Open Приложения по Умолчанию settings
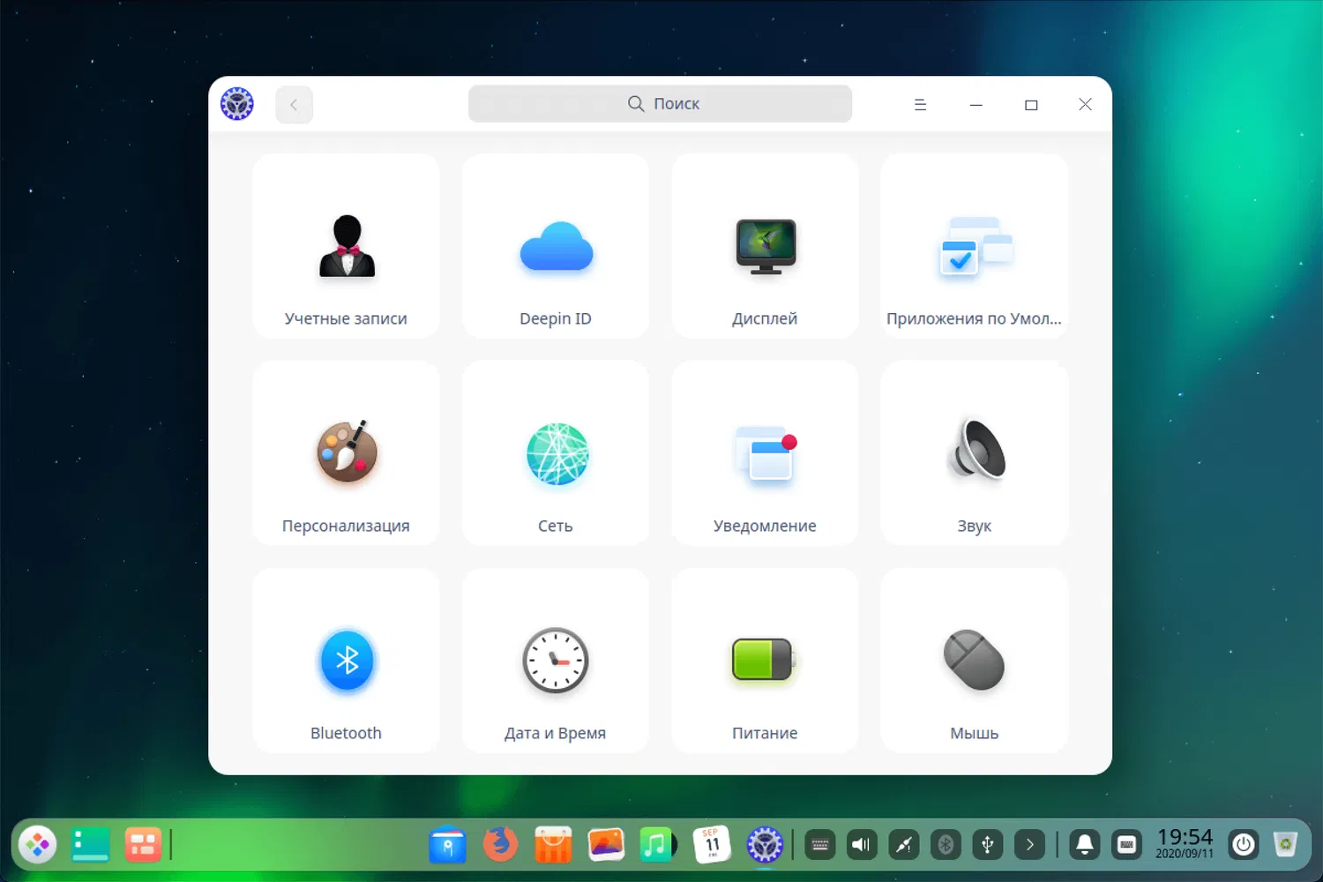The height and width of the screenshot is (882, 1323). [x=974, y=247]
